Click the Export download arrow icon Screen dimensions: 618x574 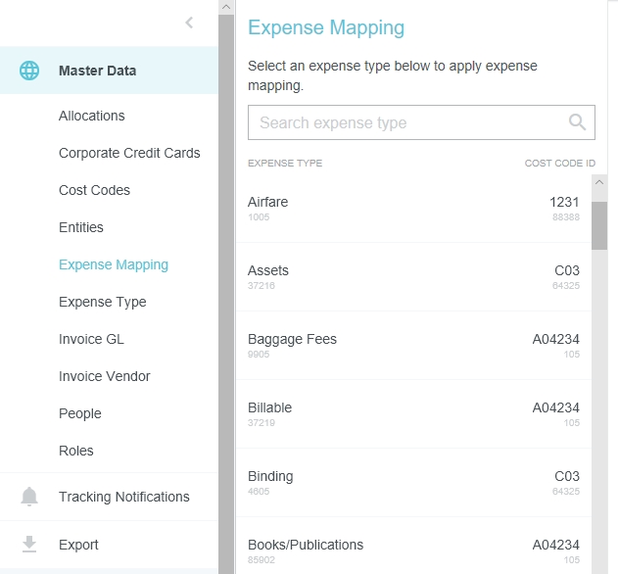tap(29, 545)
